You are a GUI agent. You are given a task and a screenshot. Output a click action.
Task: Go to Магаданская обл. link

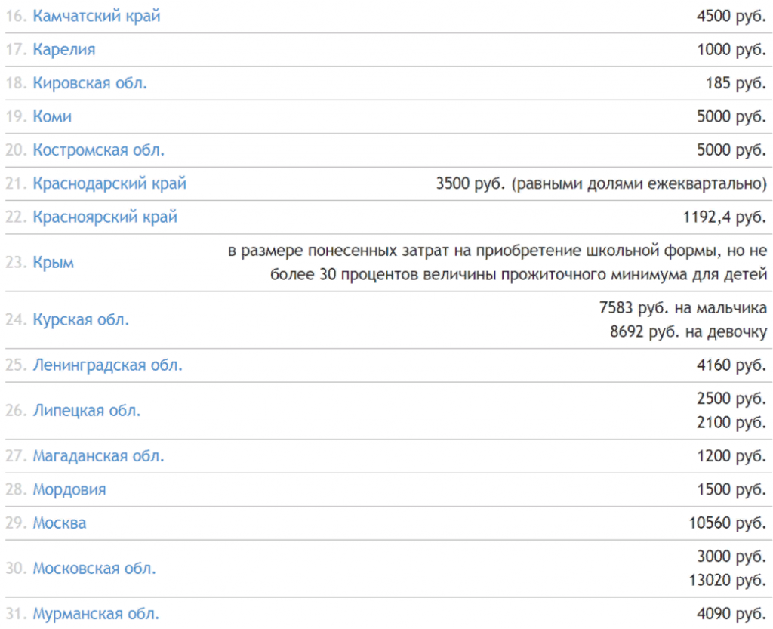click(x=98, y=456)
